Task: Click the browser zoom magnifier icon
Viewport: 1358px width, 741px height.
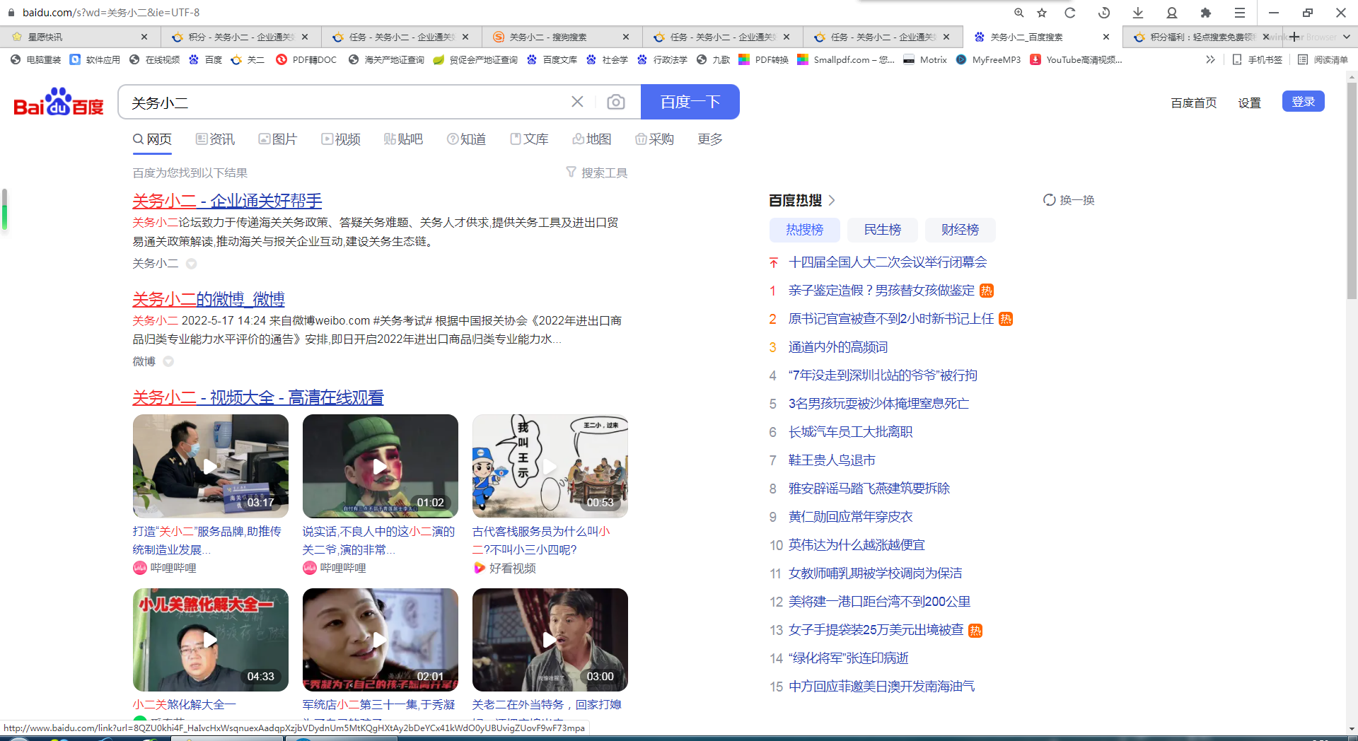Action: click(x=1018, y=13)
